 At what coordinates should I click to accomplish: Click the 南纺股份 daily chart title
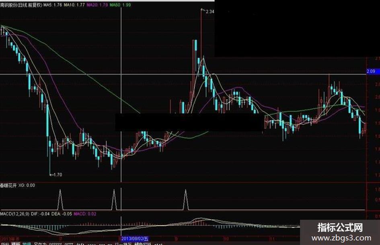tap(21, 5)
